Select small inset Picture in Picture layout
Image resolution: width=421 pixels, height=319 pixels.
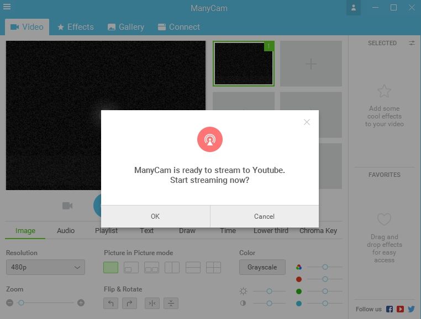point(131,267)
